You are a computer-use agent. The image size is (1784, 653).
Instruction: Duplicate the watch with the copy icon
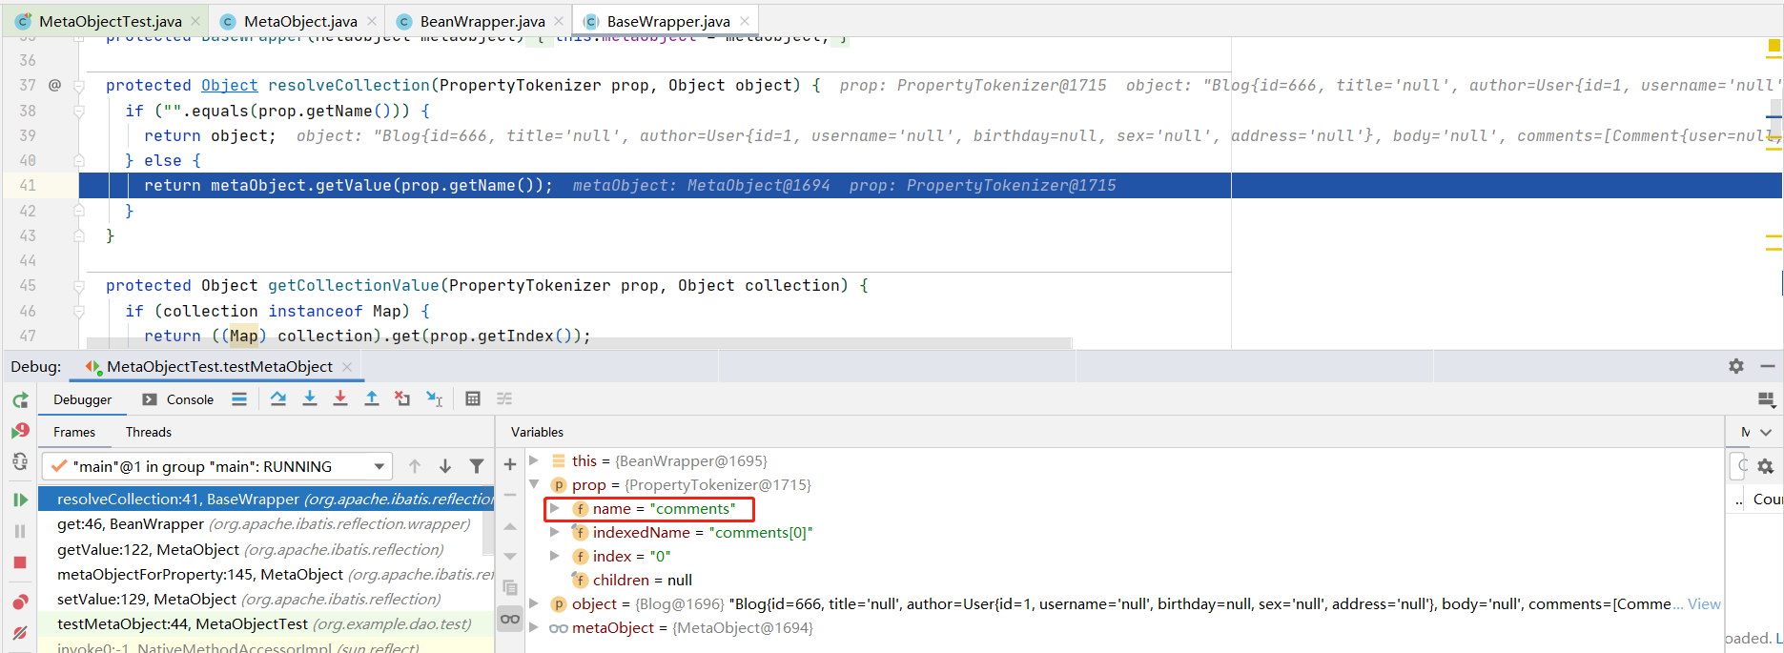click(510, 587)
